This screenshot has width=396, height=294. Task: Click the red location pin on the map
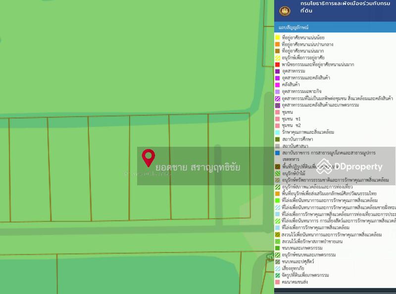coord(148,158)
